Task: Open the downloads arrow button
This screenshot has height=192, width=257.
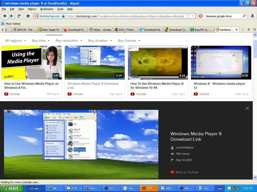Action: pyautogui.click(x=252, y=16)
